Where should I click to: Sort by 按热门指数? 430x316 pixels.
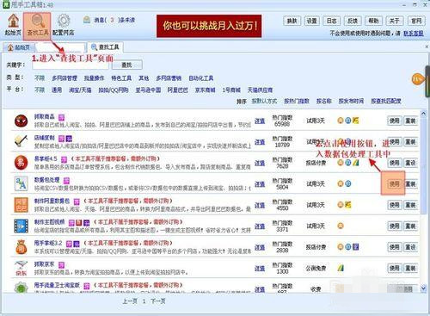pos(297,101)
